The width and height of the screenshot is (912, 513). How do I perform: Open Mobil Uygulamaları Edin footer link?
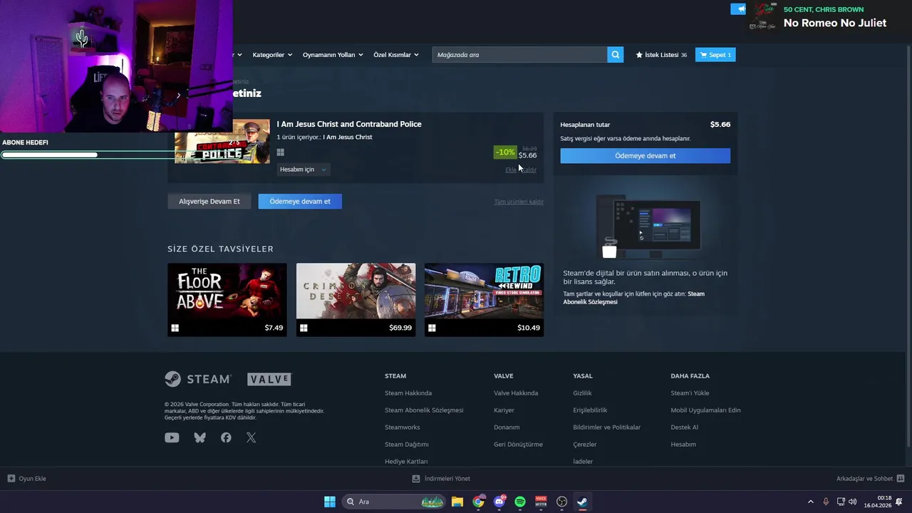tap(705, 410)
